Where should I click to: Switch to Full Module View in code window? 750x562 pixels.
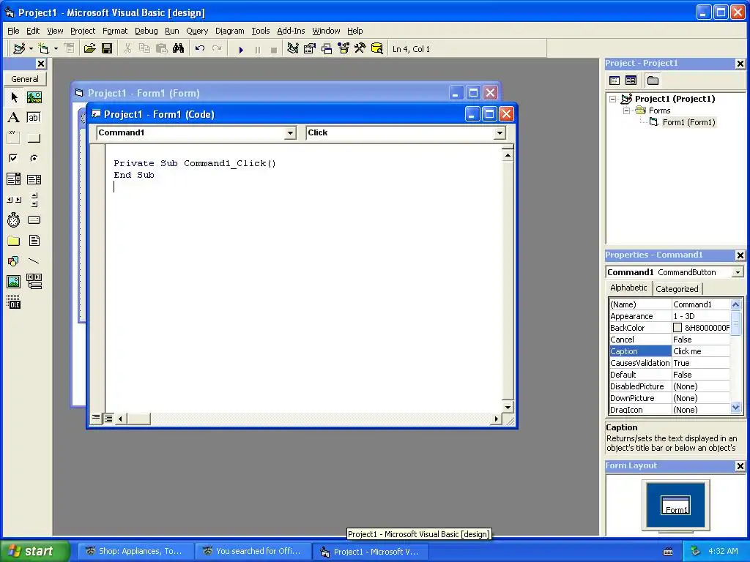pyautogui.click(x=108, y=419)
